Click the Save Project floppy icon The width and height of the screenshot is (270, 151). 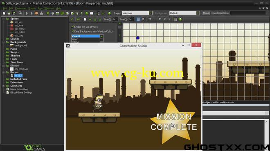coord(14,13)
